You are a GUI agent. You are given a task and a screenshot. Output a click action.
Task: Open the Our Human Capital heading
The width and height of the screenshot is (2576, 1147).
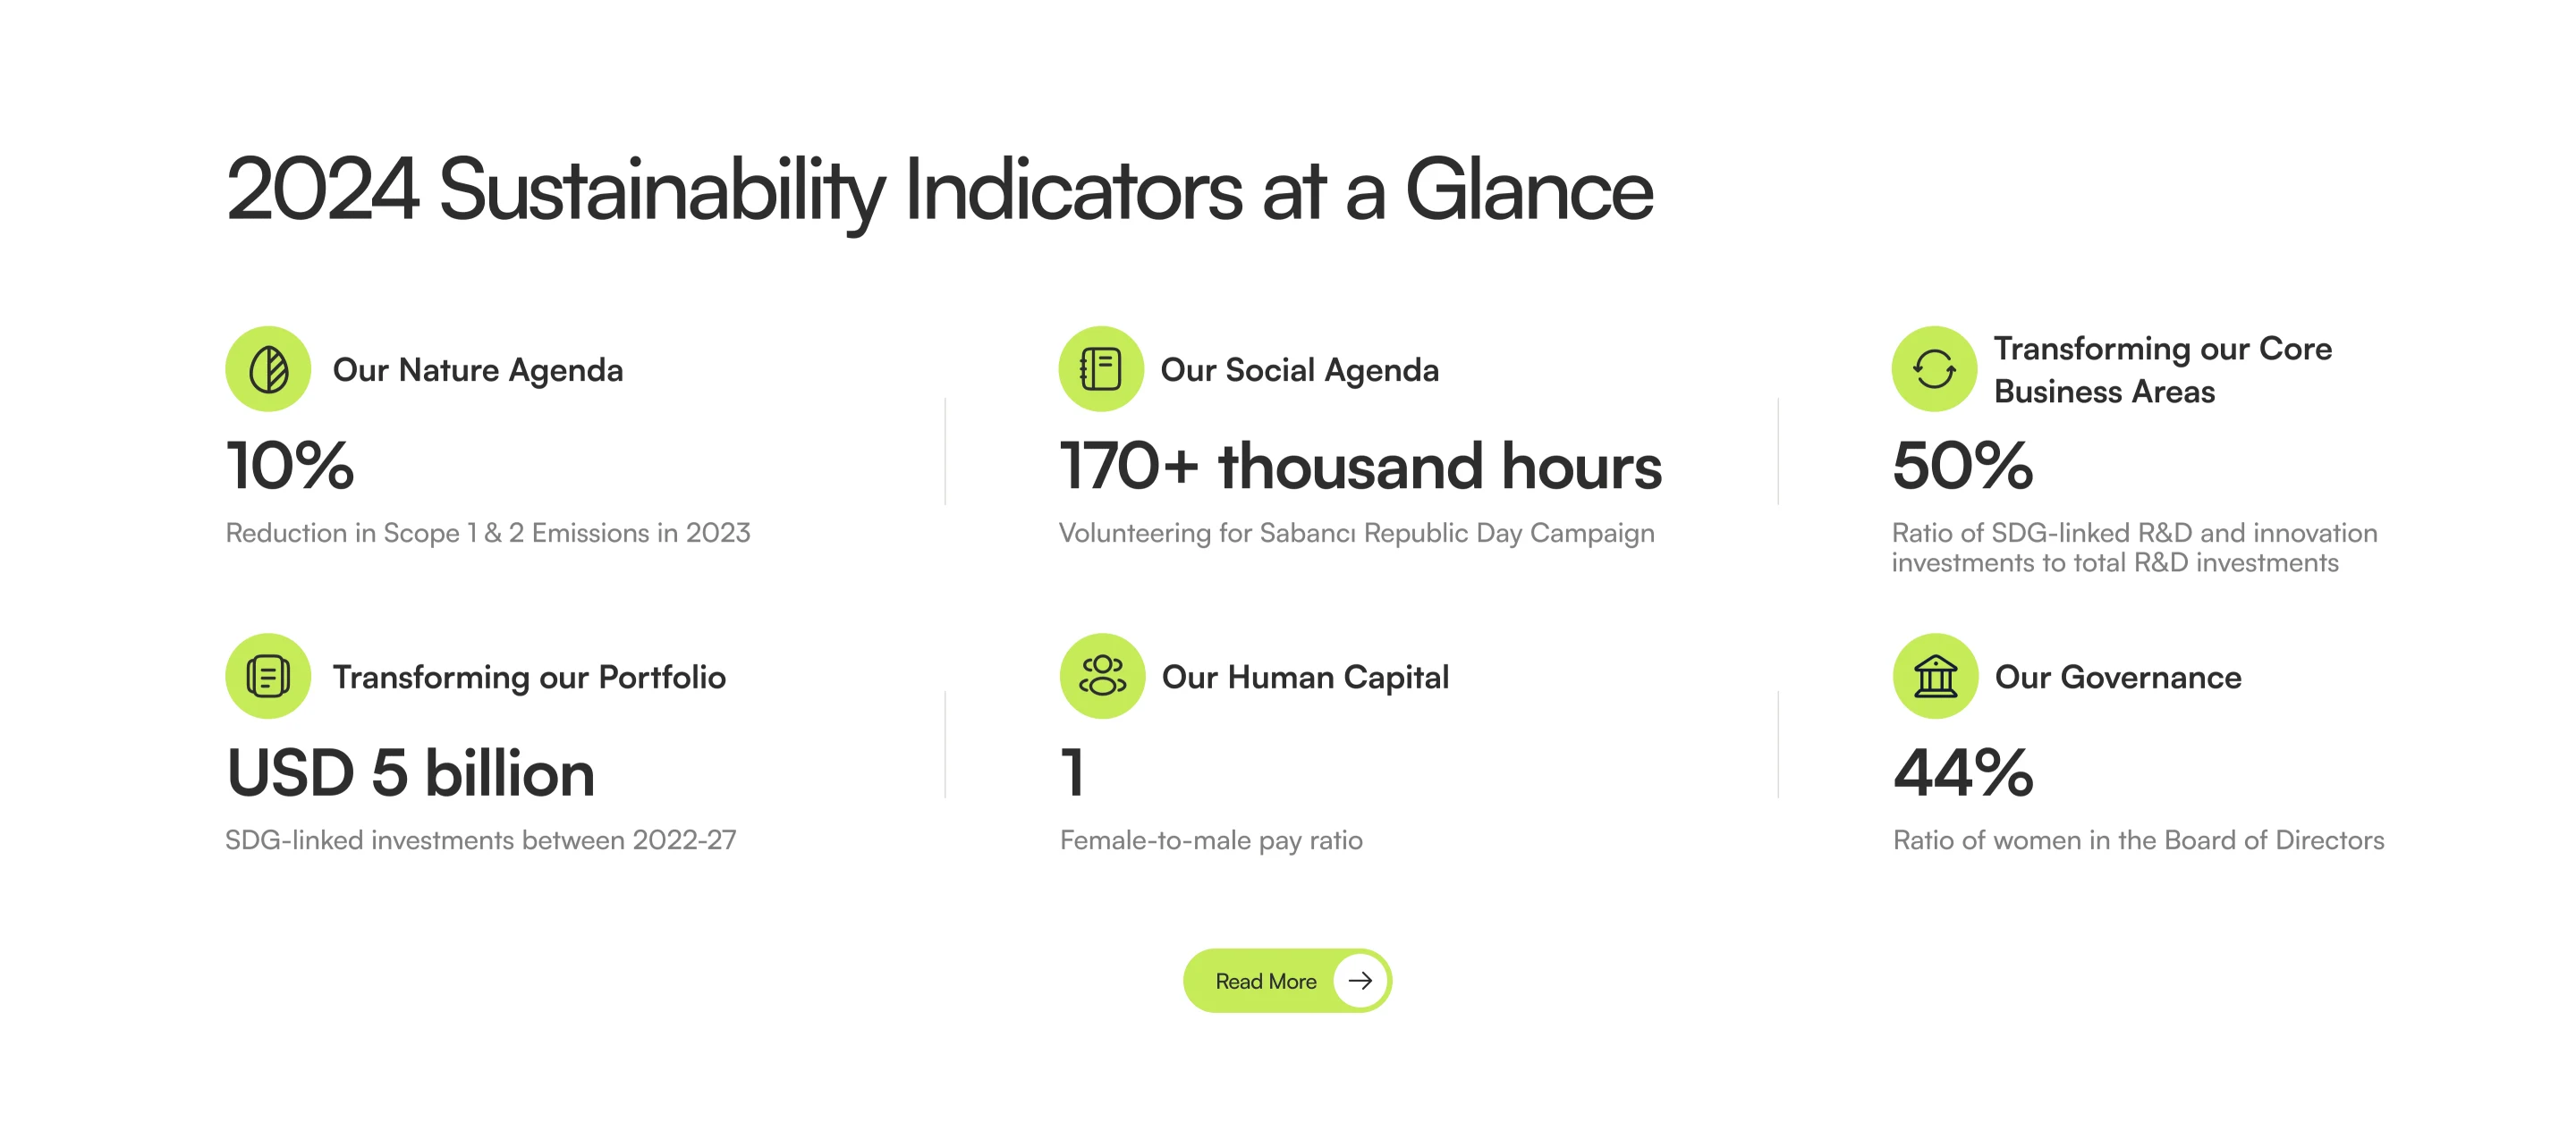1305,678
